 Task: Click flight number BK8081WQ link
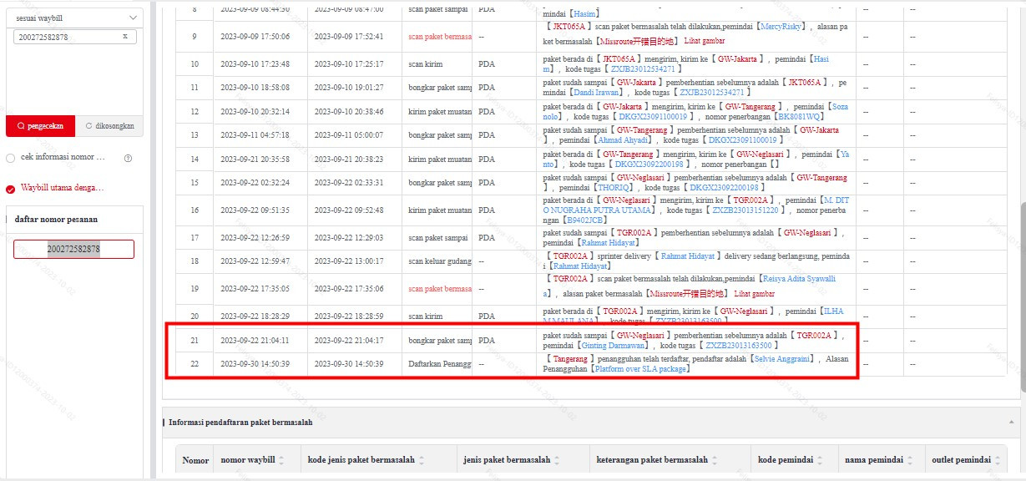(800, 117)
